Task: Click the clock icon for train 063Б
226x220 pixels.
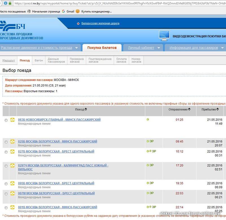Action: [x=147, y=120]
